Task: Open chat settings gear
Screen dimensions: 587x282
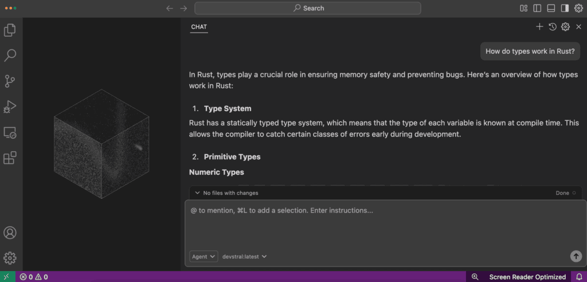Action: tap(565, 26)
